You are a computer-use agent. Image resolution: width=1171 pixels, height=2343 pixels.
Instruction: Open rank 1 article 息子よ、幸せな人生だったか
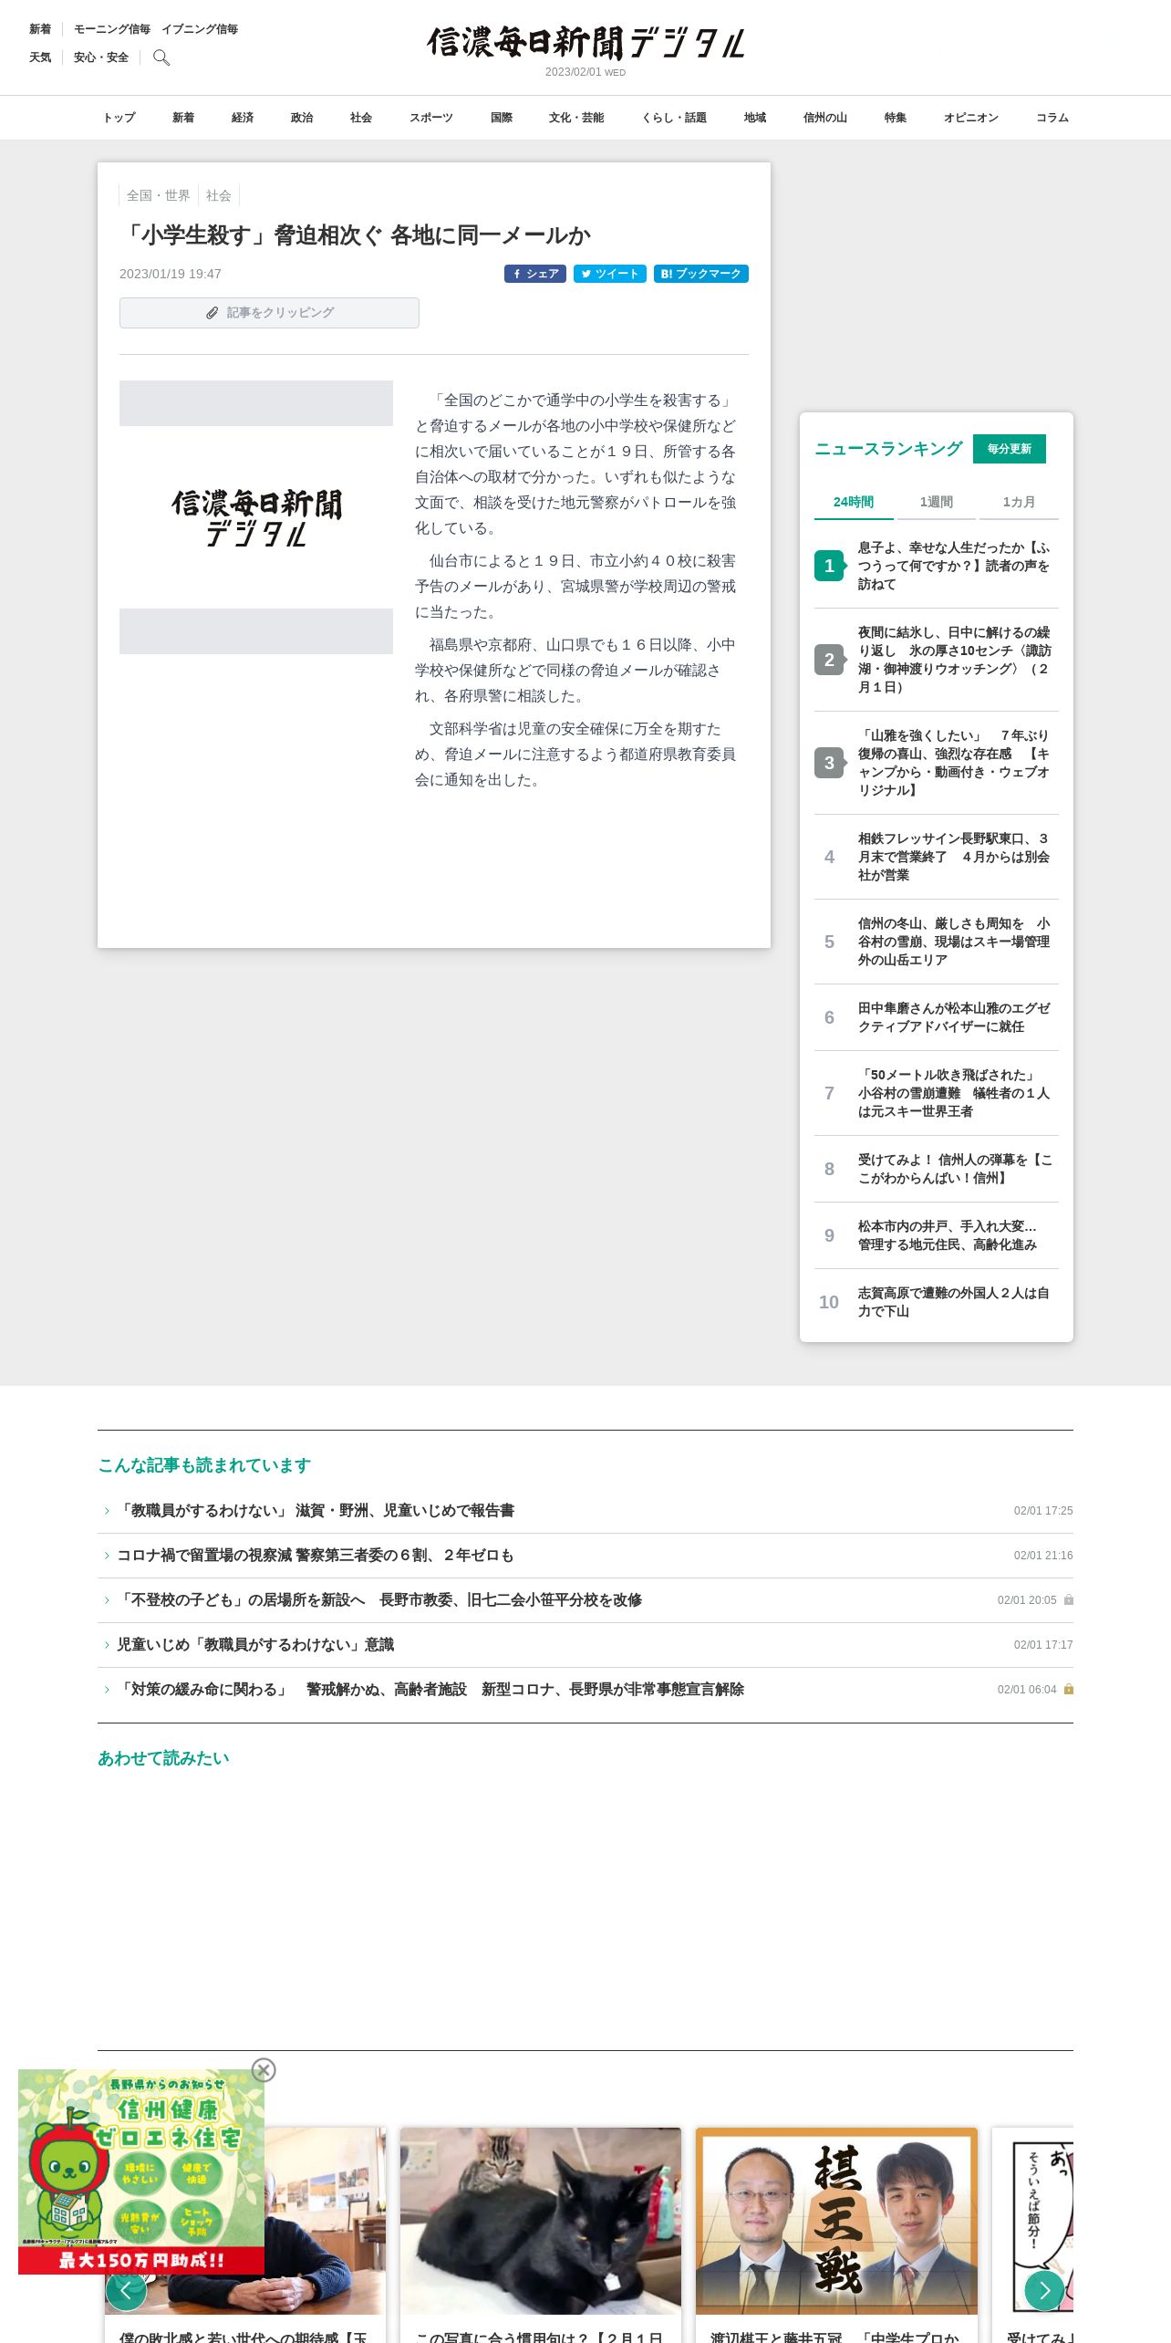(x=937, y=566)
